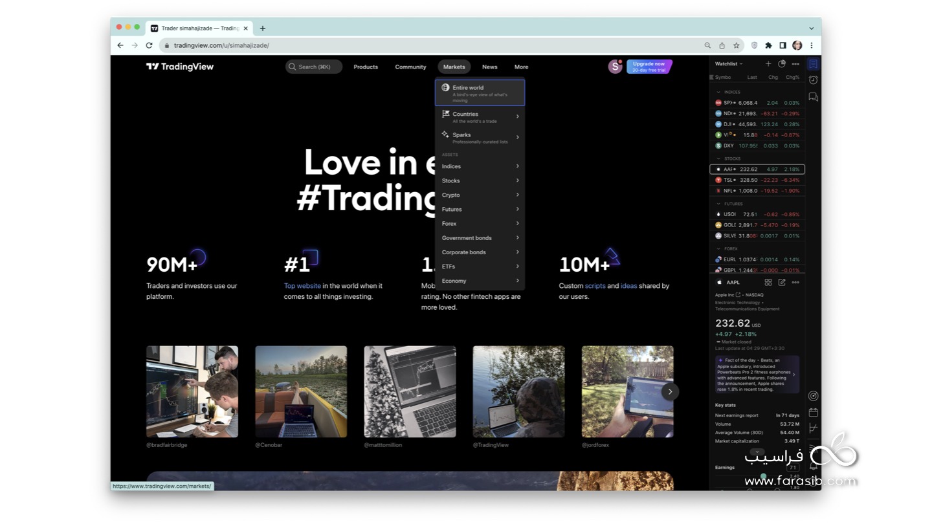Image resolution: width=932 pixels, height=524 pixels.
Task: Open the browser extensions puzzle icon
Action: [x=768, y=45]
